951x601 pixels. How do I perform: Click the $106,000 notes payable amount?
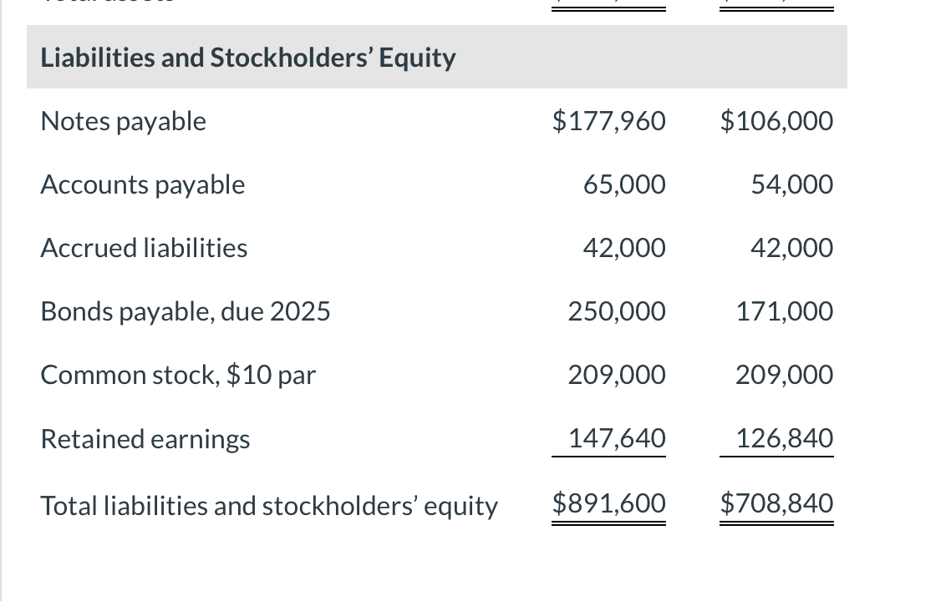point(776,122)
